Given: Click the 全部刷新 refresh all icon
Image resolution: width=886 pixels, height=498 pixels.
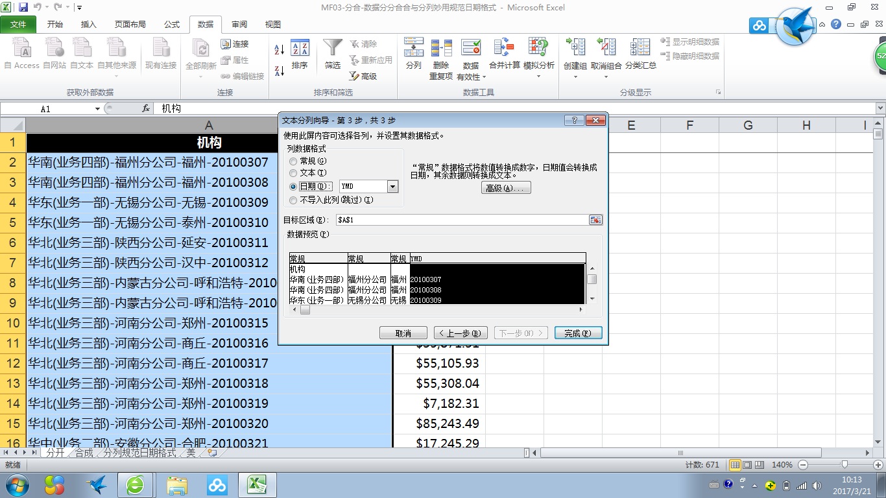Looking at the screenshot, I should tap(201, 48).
